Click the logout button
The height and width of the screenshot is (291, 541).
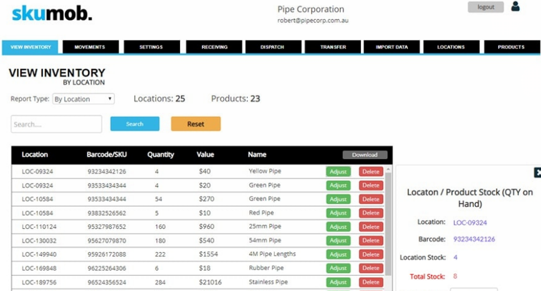click(486, 7)
